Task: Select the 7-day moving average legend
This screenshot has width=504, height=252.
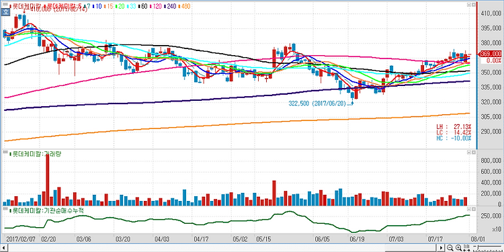Action: click(x=87, y=6)
